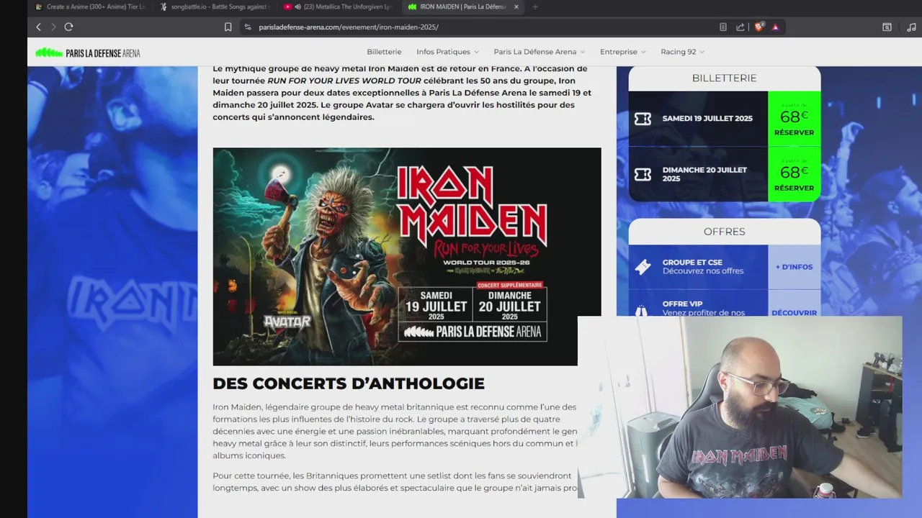The height and width of the screenshot is (518, 922).
Task: Open site settings icon beside the URL
Action: 247,27
